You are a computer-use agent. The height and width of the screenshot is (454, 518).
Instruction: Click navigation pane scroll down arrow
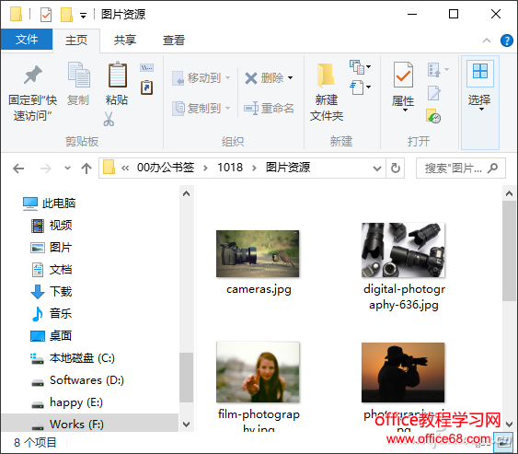coord(187,424)
